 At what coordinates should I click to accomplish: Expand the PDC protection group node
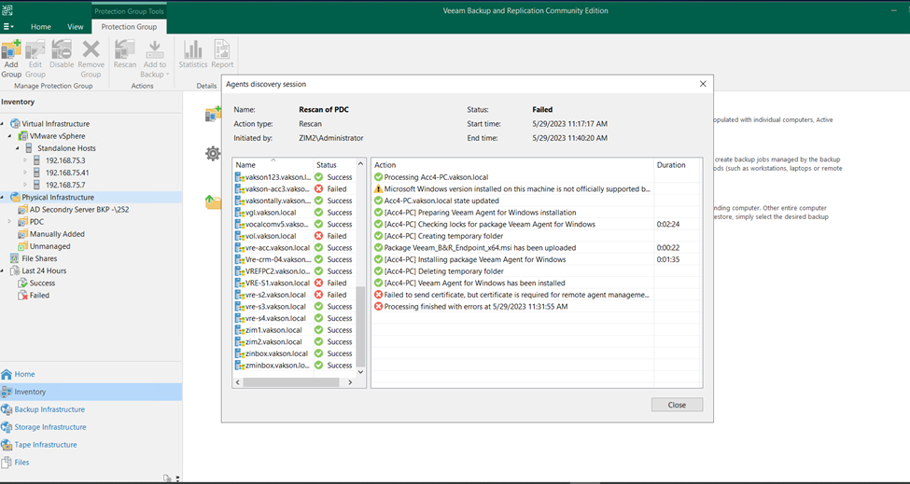[9, 222]
